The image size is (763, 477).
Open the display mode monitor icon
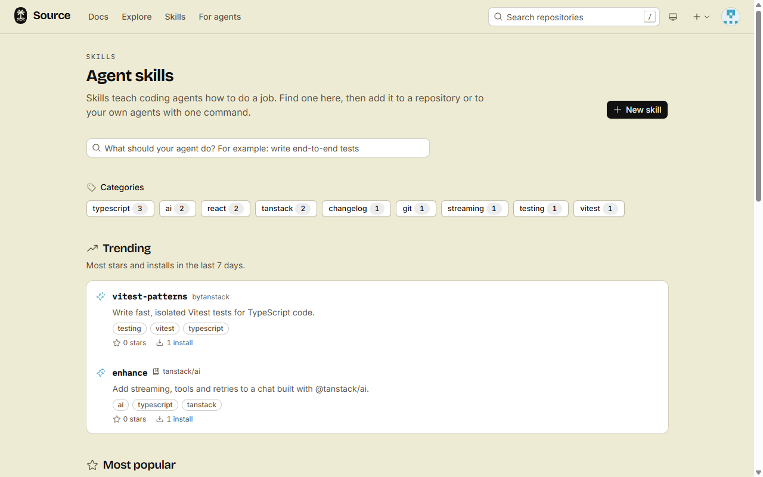(673, 17)
